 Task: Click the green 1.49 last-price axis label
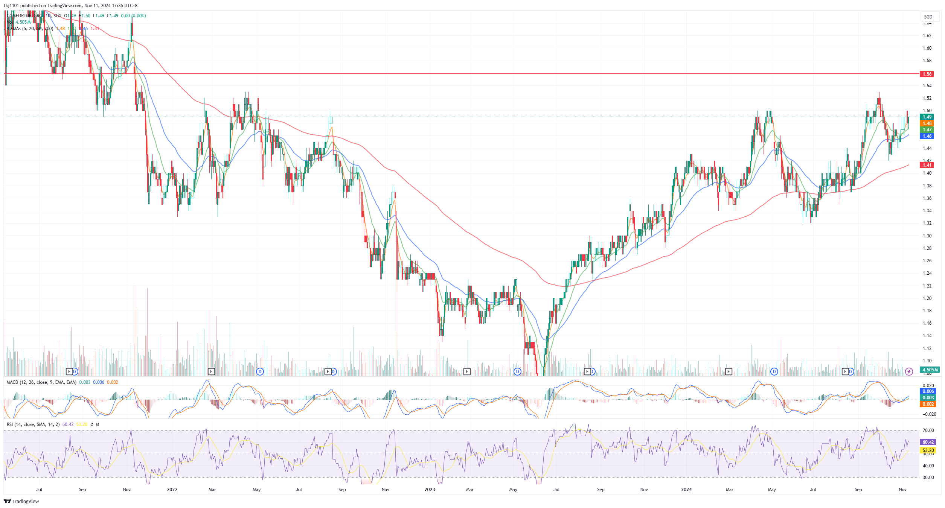pos(927,117)
